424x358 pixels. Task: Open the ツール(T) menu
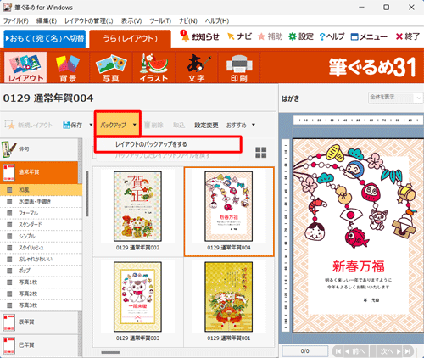click(x=160, y=21)
